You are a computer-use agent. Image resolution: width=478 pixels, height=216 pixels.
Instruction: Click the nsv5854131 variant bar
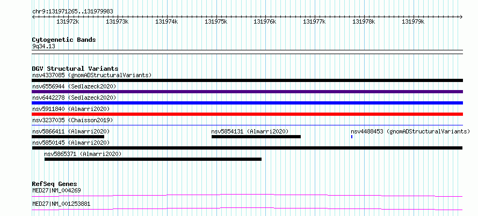click(256, 137)
